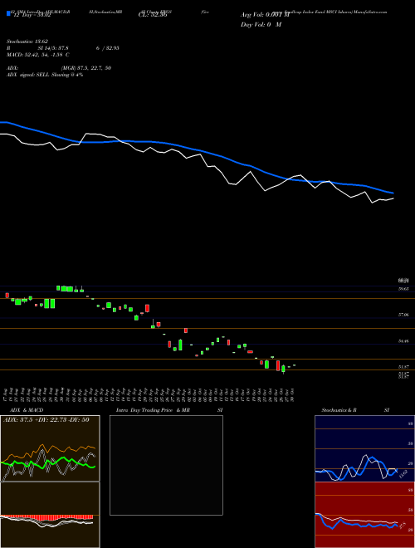Image resolution: width=415 pixels, height=548 pixels.
Task: Click inside the empty Intra Day chart box
Action: 166,465
